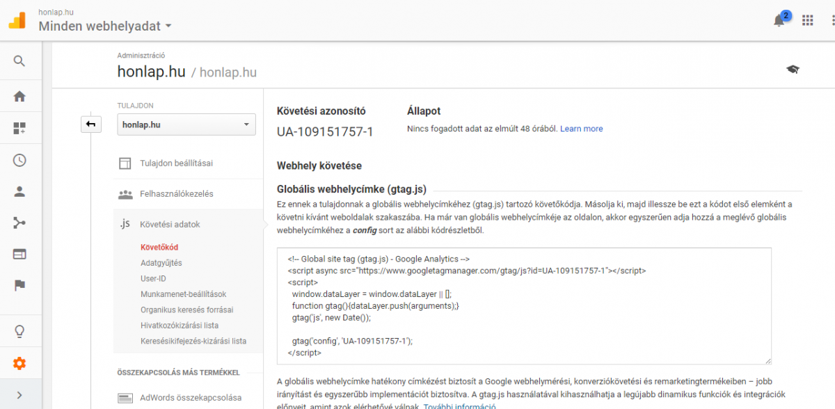Viewport: 835px width, 409px height.
Task: Open Discover lightbulb icon
Action: [19, 332]
